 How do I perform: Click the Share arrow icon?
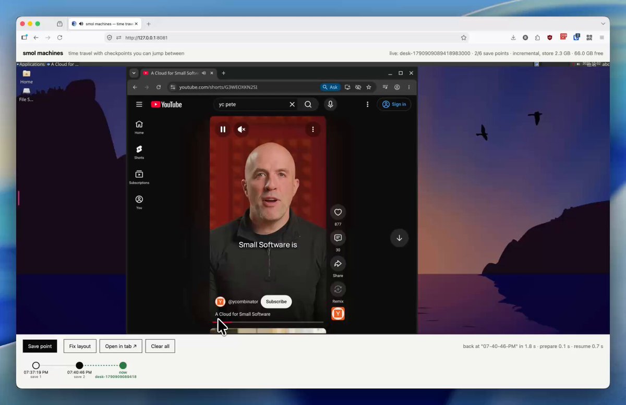pos(338,264)
